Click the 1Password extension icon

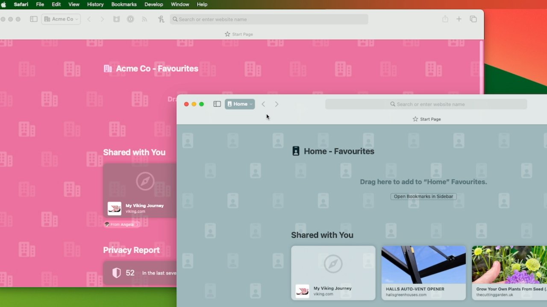coord(130,19)
